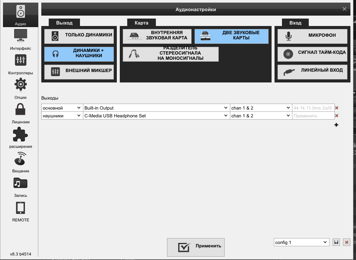Click the save config floppy icon
This screenshot has height=260, width=356.
click(x=336, y=243)
